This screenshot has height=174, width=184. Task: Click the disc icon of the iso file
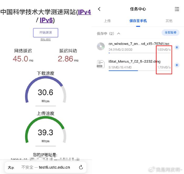click(101, 46)
